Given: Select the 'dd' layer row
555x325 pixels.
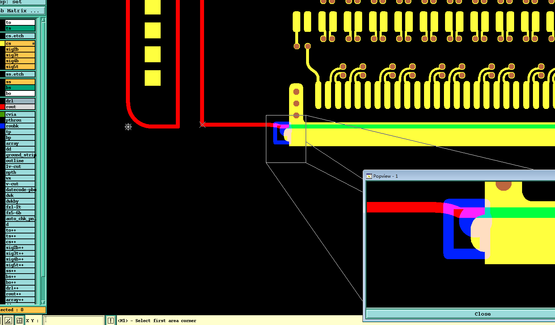Looking at the screenshot, I should click(20, 149).
